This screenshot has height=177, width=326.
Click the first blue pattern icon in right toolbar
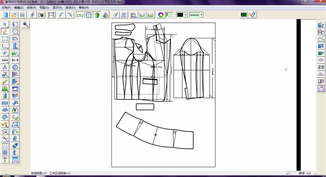pos(321,25)
